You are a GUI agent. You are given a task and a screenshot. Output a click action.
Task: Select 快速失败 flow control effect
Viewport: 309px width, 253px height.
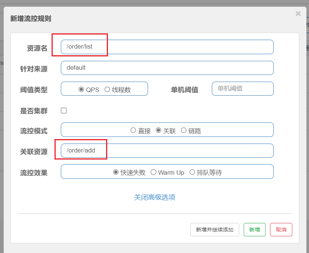click(116, 172)
